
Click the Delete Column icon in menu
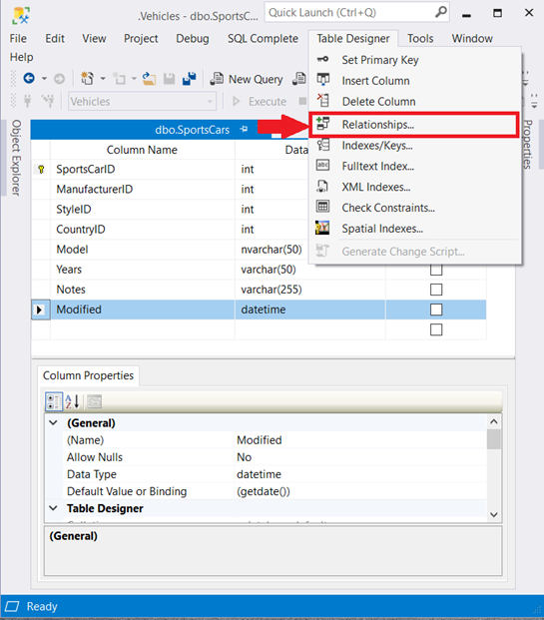click(x=323, y=100)
